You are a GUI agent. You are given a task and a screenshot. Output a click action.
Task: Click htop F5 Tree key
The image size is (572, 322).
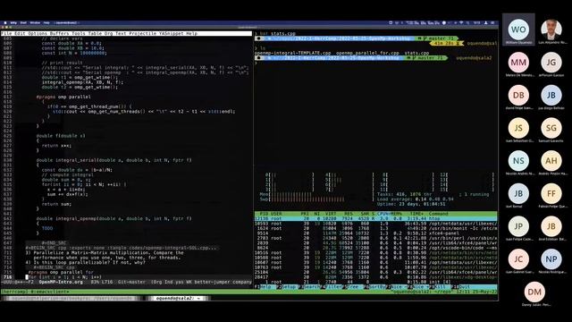tap(353, 287)
